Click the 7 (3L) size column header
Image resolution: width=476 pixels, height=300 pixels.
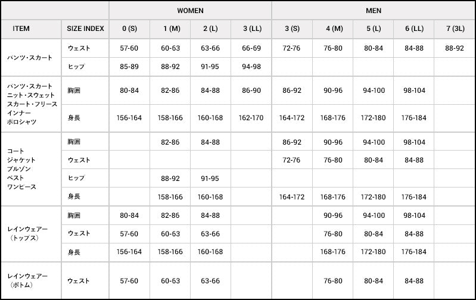(454, 29)
